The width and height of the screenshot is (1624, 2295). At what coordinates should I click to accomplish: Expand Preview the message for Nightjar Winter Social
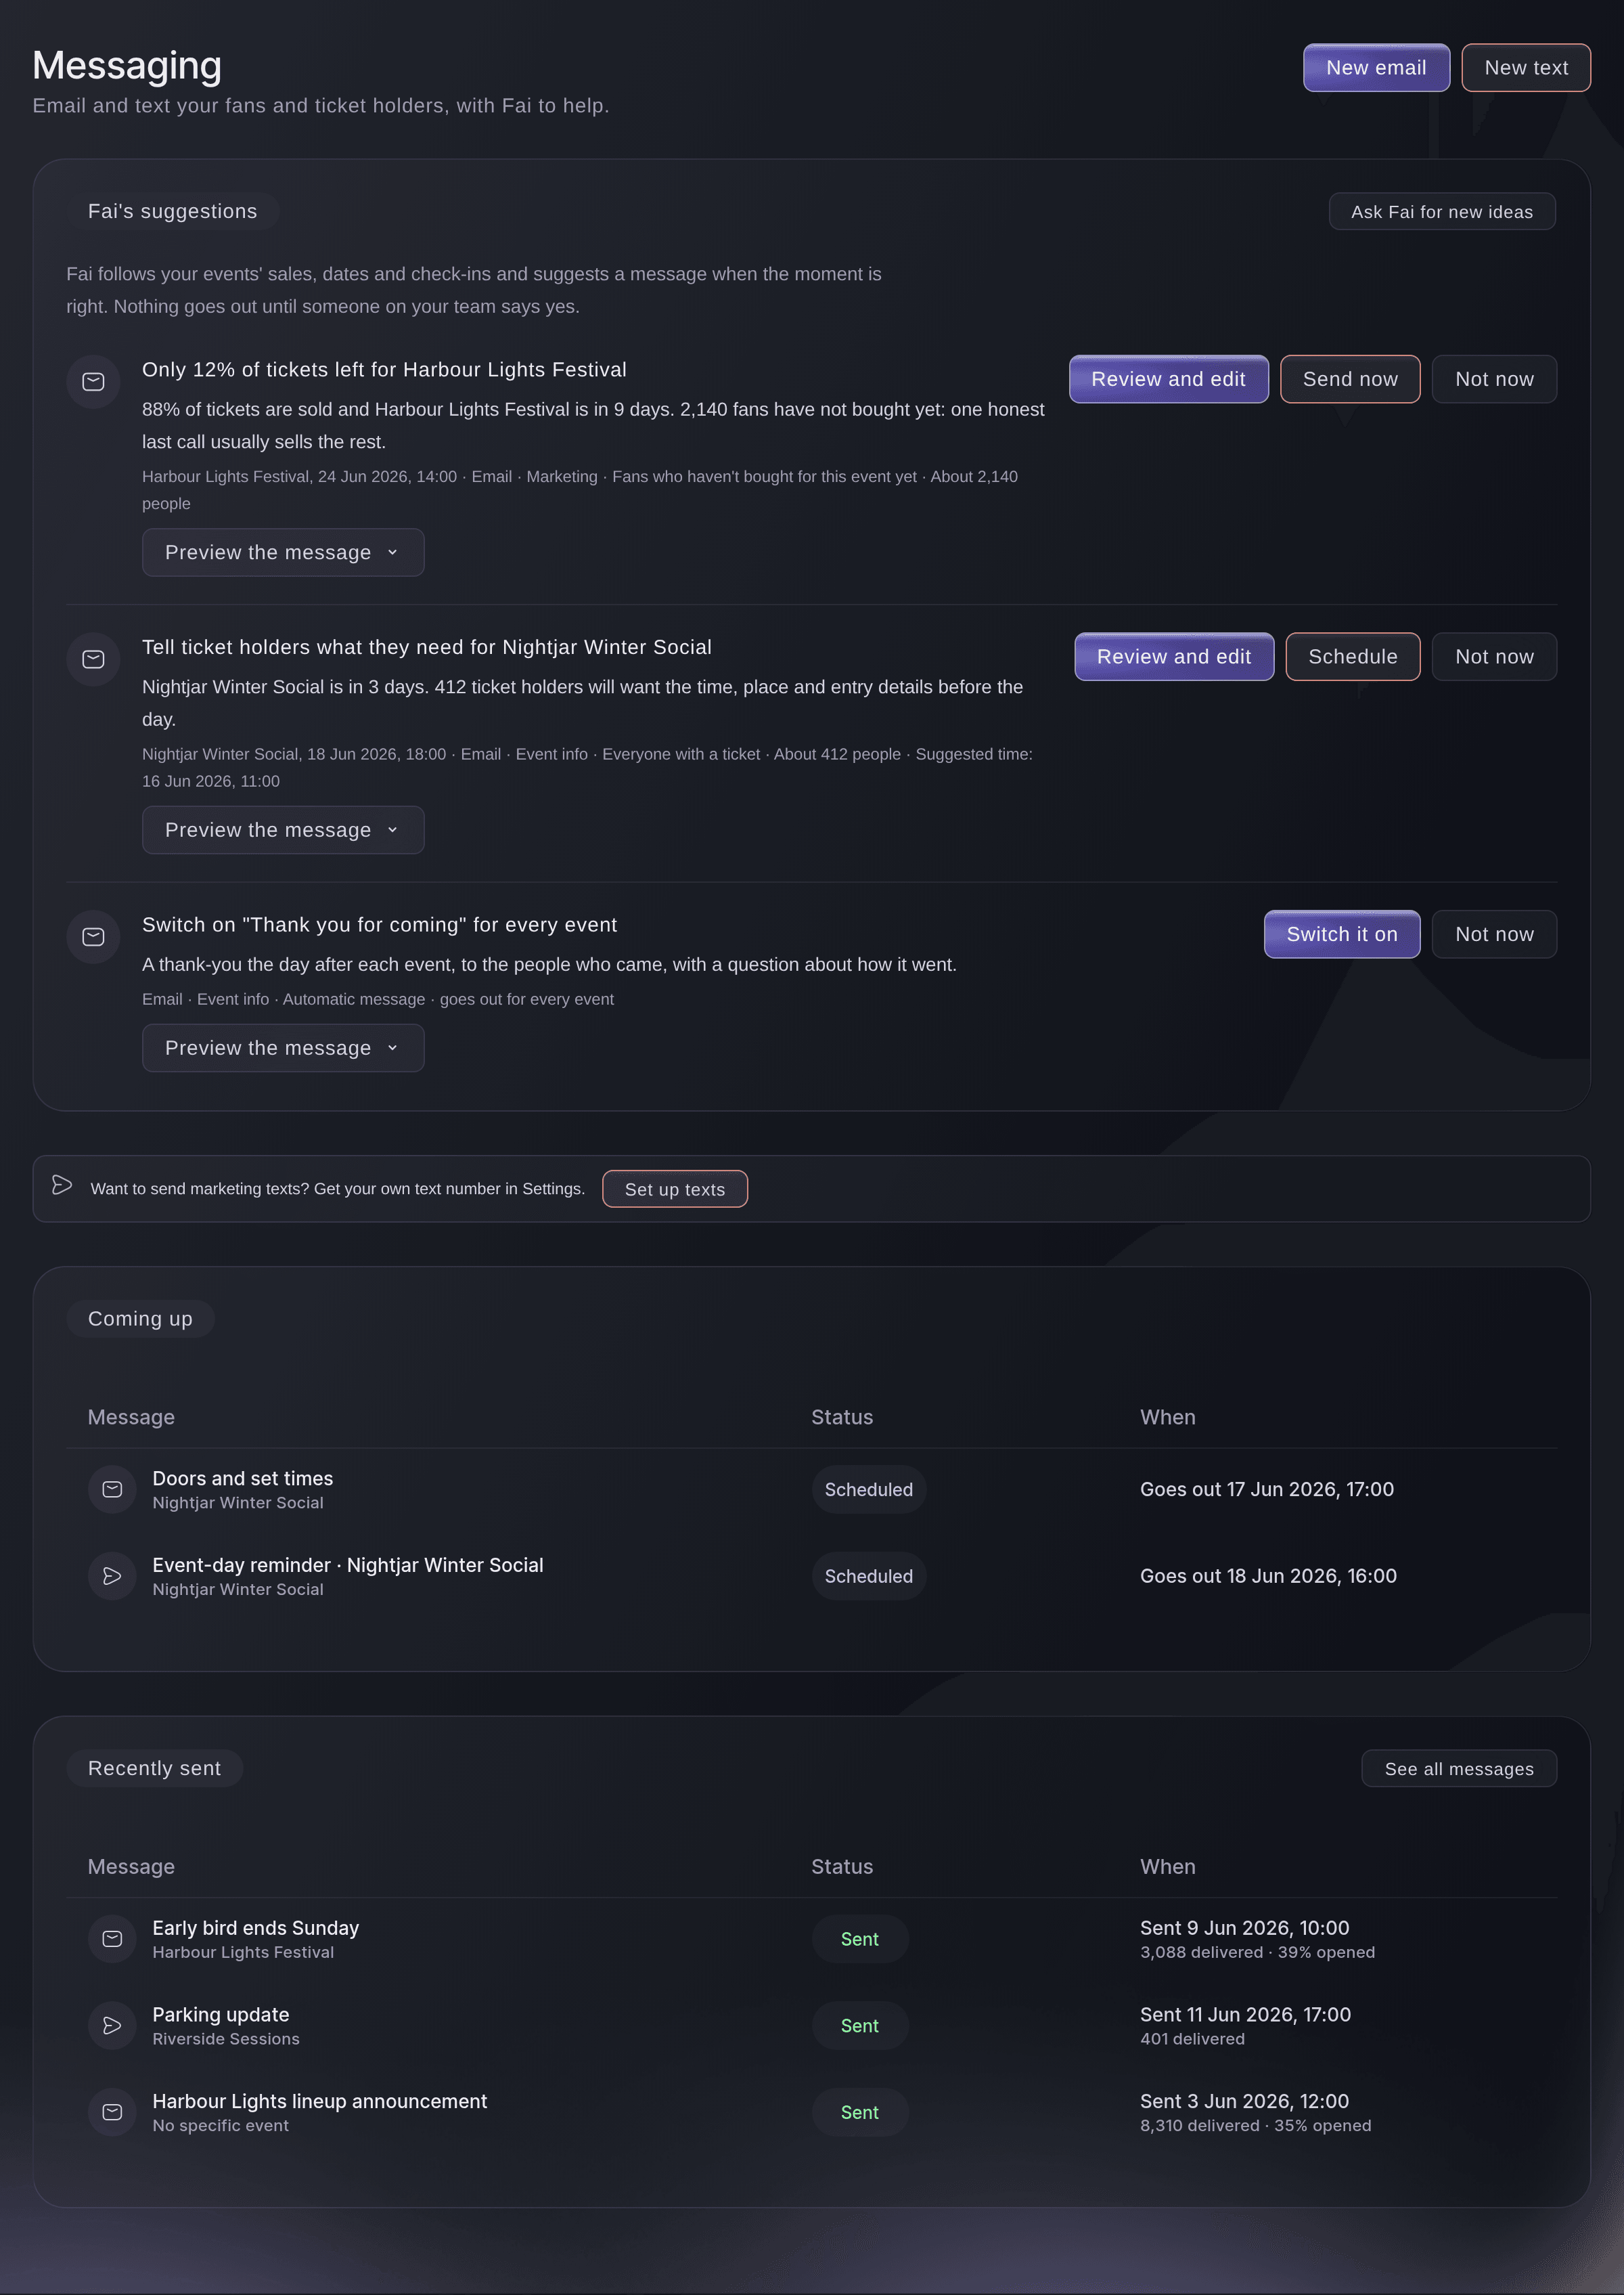click(x=283, y=831)
